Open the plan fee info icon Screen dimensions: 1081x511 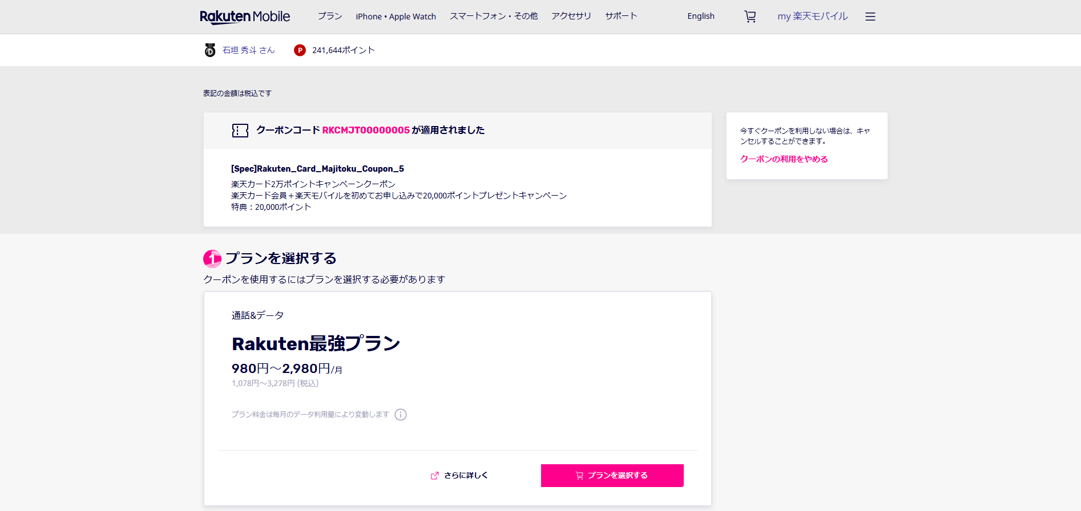401,415
